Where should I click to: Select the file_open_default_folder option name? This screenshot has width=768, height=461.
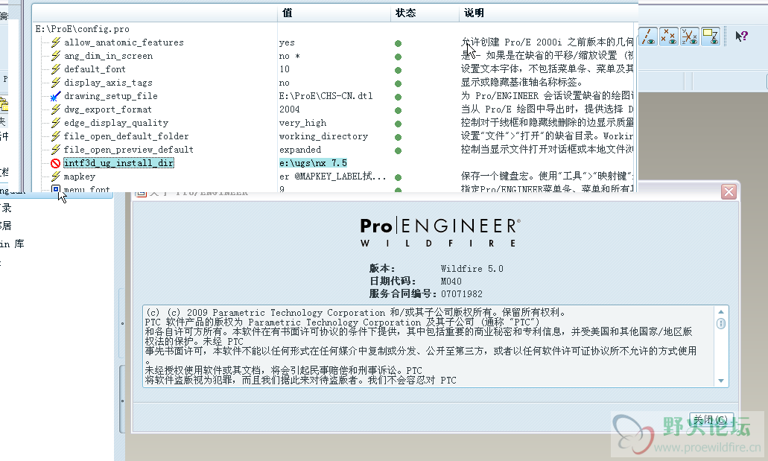coord(127,136)
